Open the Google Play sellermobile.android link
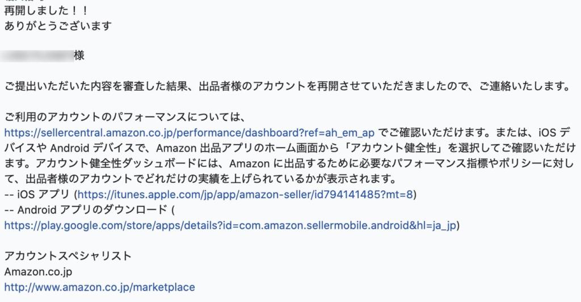Image resolution: width=581 pixels, height=302 pixels. click(230, 225)
